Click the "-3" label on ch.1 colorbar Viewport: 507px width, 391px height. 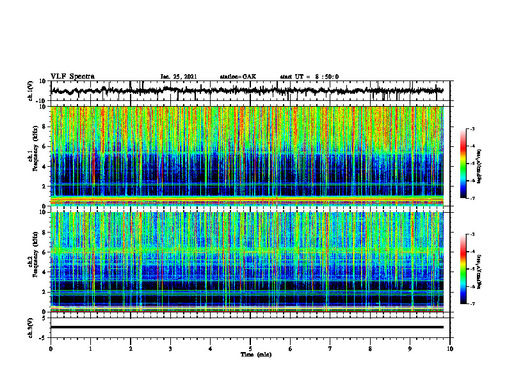[472, 129]
